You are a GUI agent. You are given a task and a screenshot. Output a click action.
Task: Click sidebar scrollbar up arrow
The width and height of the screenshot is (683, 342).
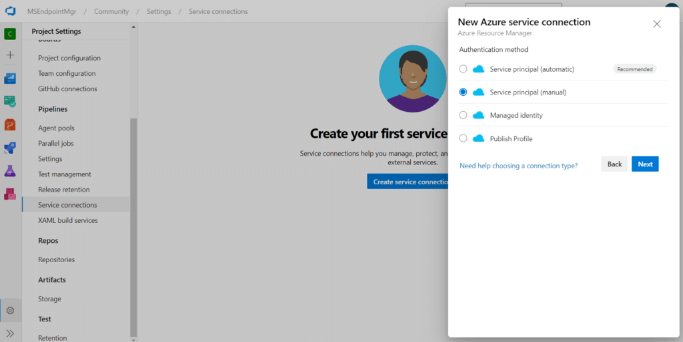click(133, 27)
